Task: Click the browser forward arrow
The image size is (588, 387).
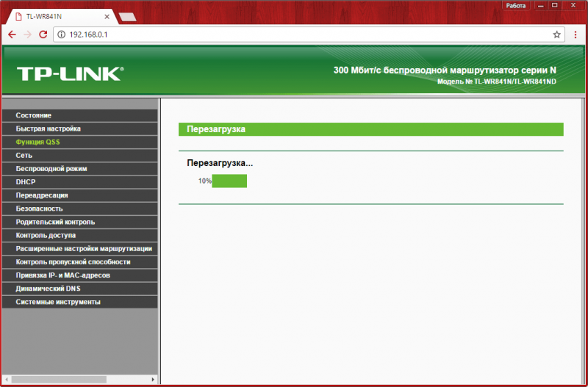Action: (27, 35)
